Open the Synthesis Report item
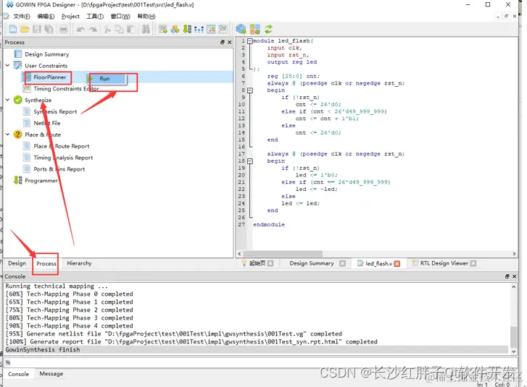This screenshot has height=387, width=527. point(55,111)
